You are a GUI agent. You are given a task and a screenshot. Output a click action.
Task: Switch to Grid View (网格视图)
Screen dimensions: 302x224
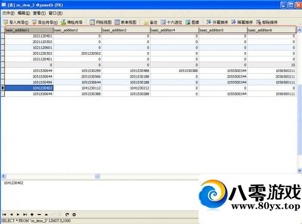coord(100,22)
